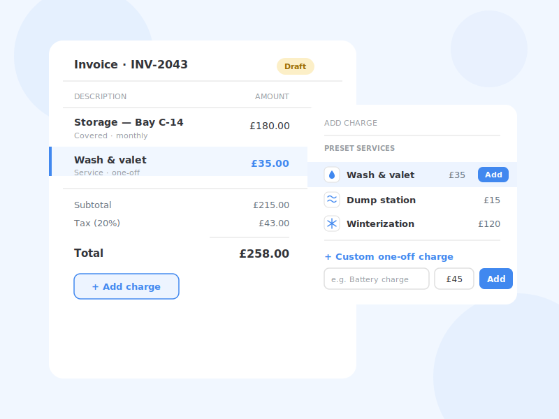Click the PRESET SERVICES heading

359,148
